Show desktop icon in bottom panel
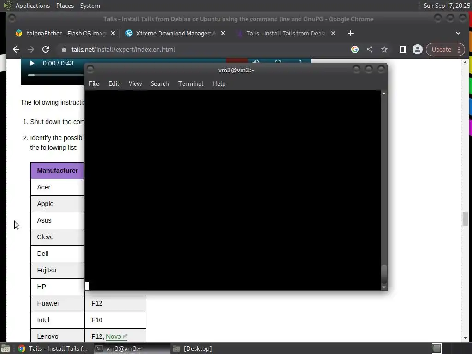The width and height of the screenshot is (472, 354). (x=6, y=348)
